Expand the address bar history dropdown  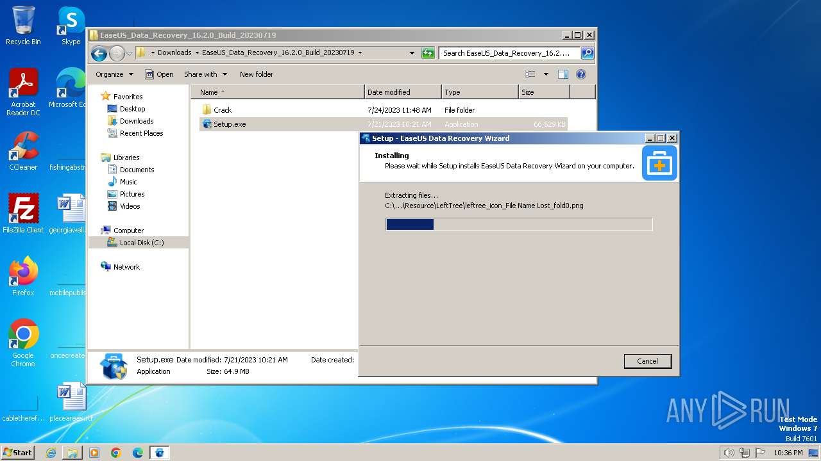click(412, 53)
